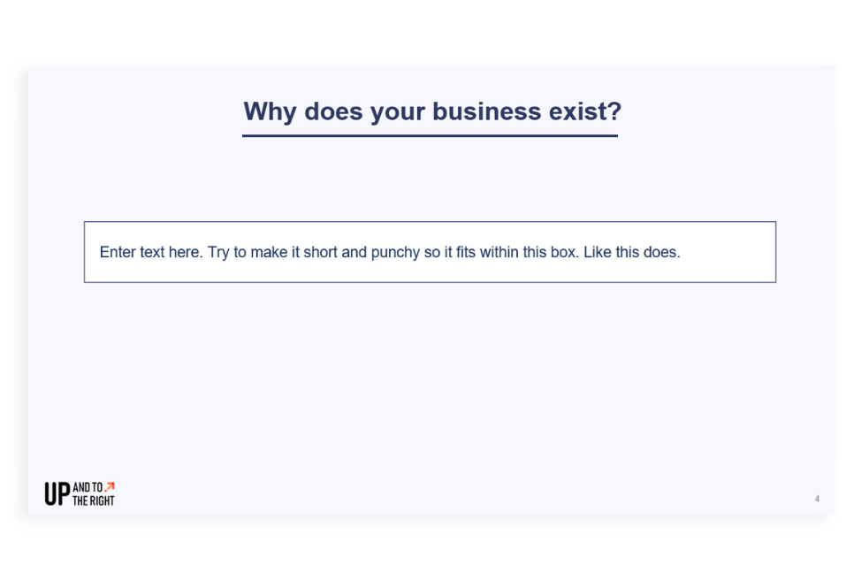Click the words fits within this box
The height and width of the screenshot is (588, 846).
pos(517,252)
